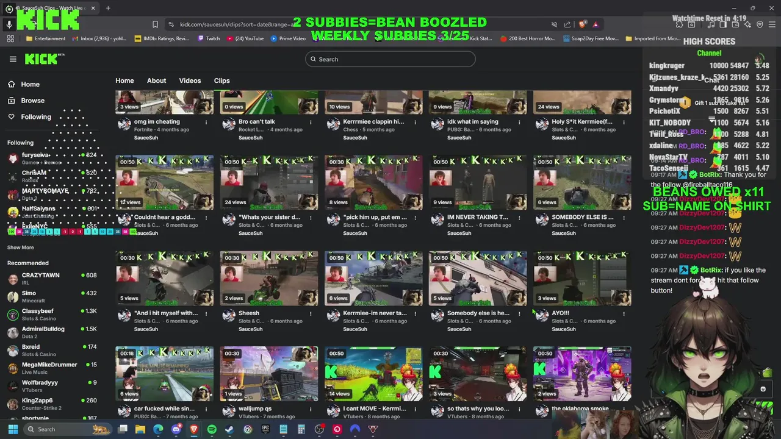Open the 200 Best Horror Mo... bookmark

click(x=528, y=38)
